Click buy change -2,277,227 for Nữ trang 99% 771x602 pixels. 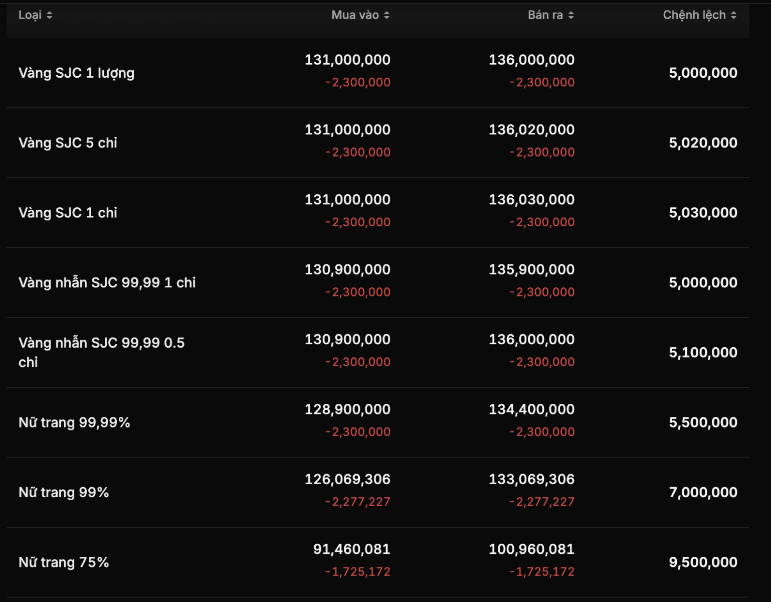click(358, 502)
